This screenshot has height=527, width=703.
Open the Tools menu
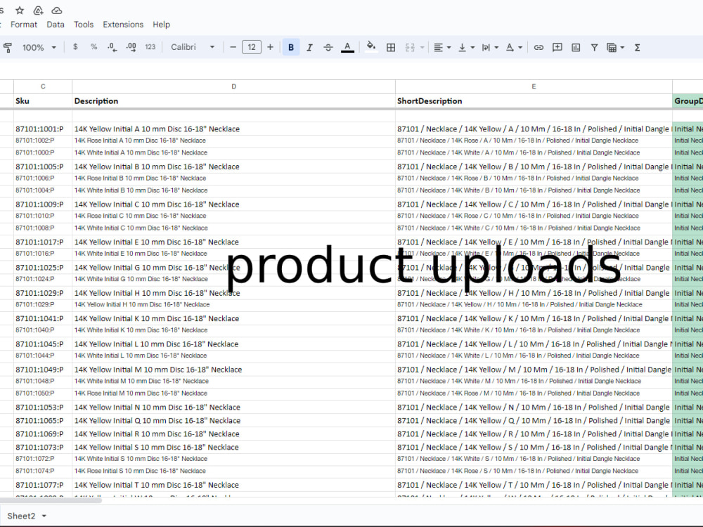(84, 25)
